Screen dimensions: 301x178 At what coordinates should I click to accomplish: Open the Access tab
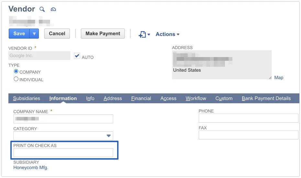click(x=168, y=99)
